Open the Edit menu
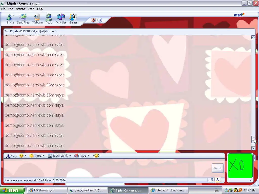This screenshot has width=259, height=194. coord(11,9)
